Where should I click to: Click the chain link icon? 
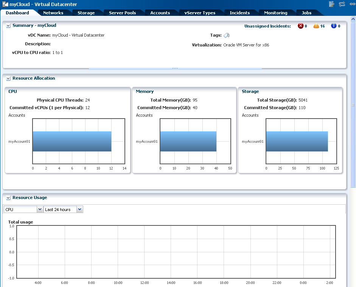352,4
